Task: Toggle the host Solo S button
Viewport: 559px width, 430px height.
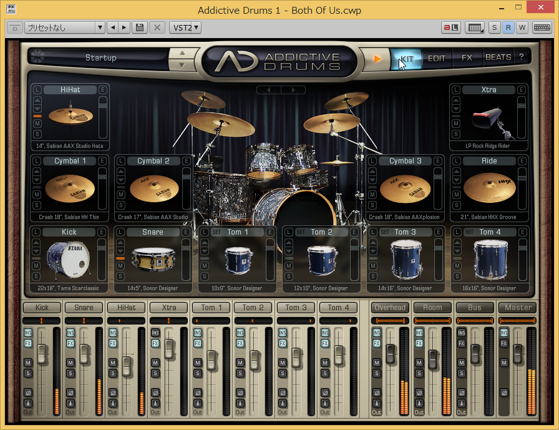Action: tap(494, 27)
